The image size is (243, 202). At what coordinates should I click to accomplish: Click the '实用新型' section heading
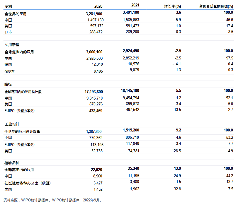[x=12, y=45]
